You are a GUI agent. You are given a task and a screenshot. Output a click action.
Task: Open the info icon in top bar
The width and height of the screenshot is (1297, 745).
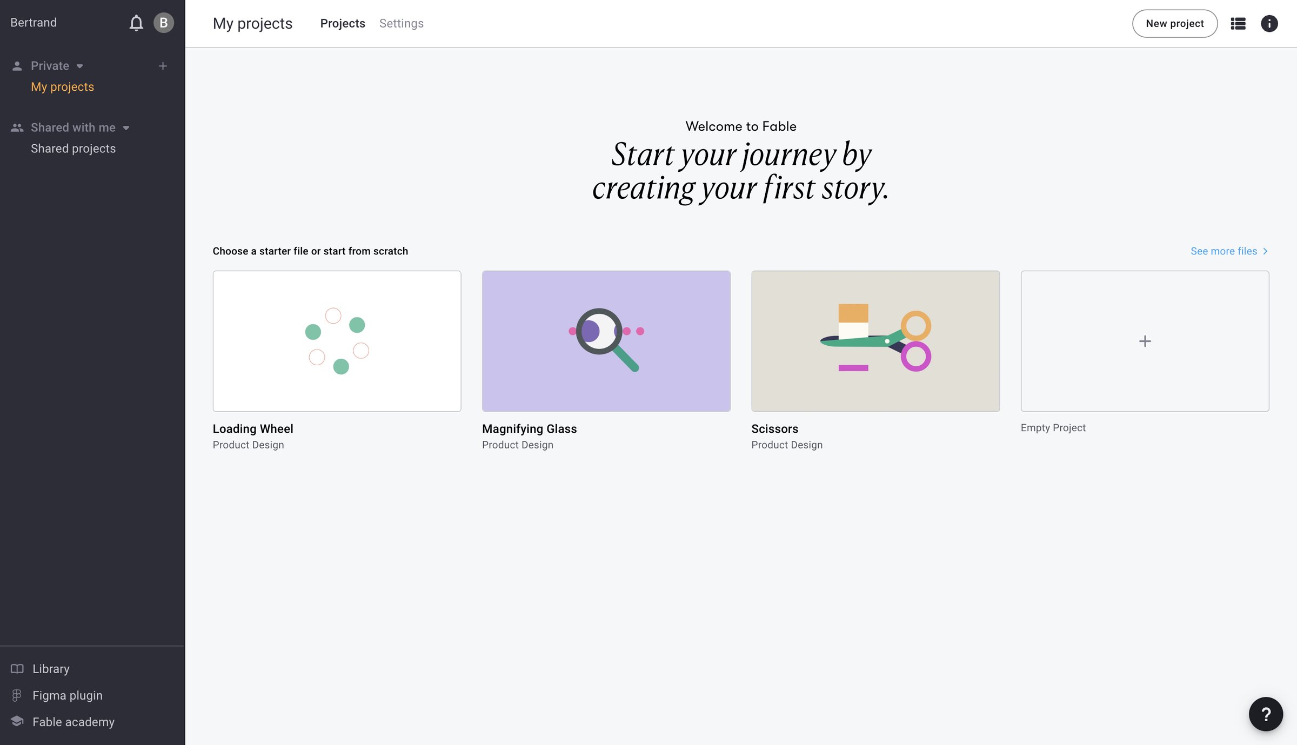point(1269,23)
